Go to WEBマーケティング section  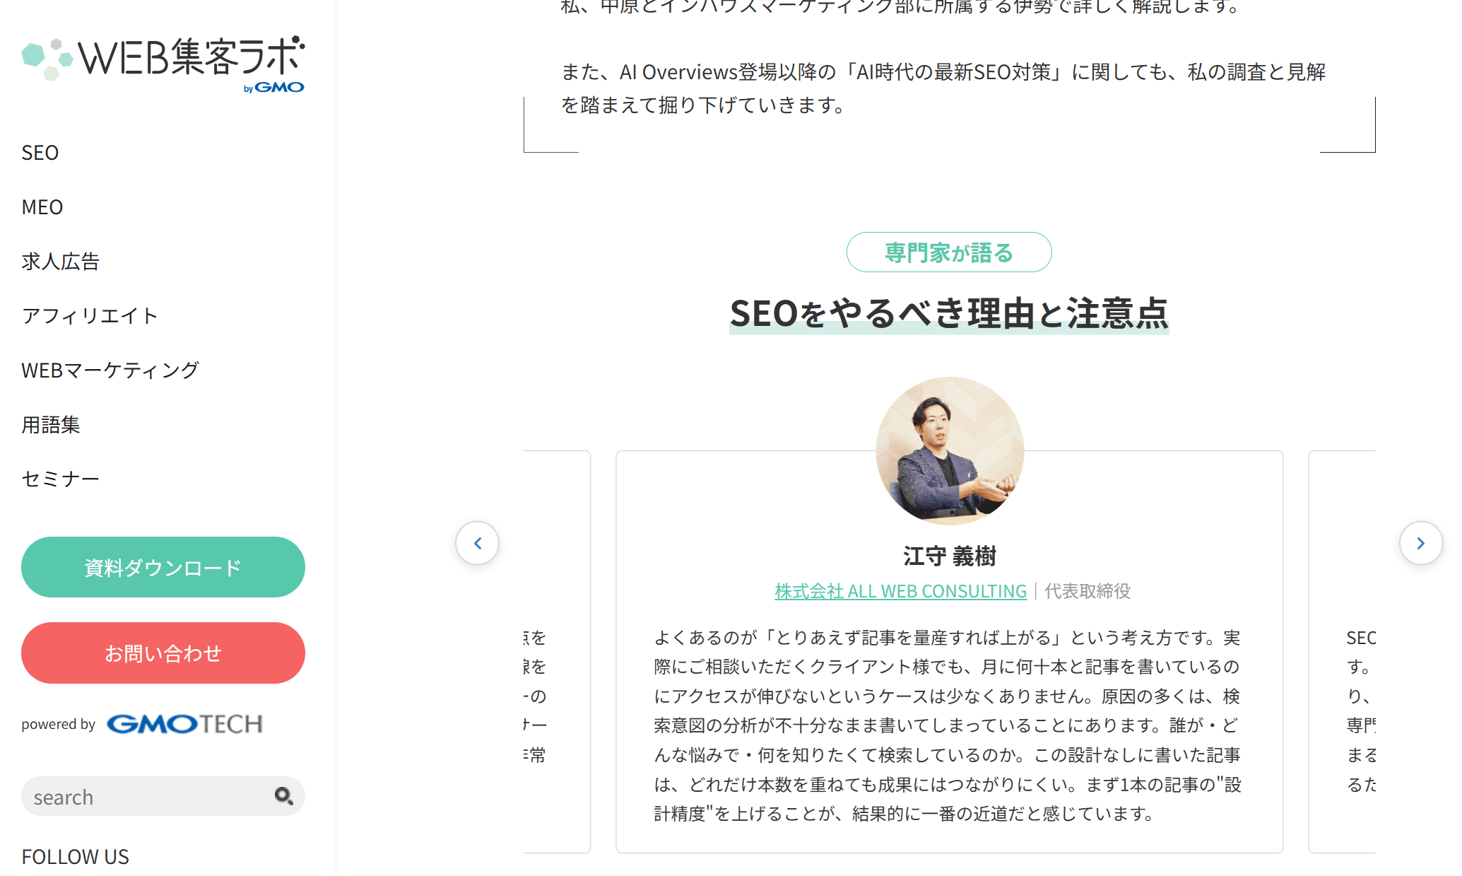coord(110,370)
